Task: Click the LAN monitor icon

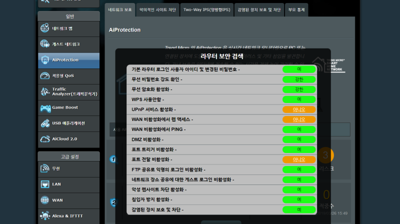Action: click(x=45, y=184)
